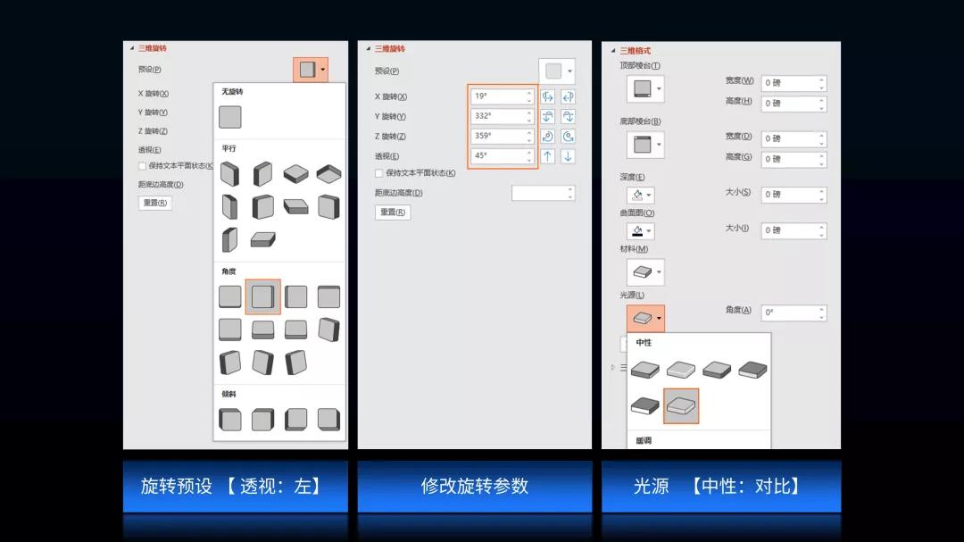The width and height of the screenshot is (964, 542).
Task: Open the 材料 material dropdown
Action: coord(645,272)
